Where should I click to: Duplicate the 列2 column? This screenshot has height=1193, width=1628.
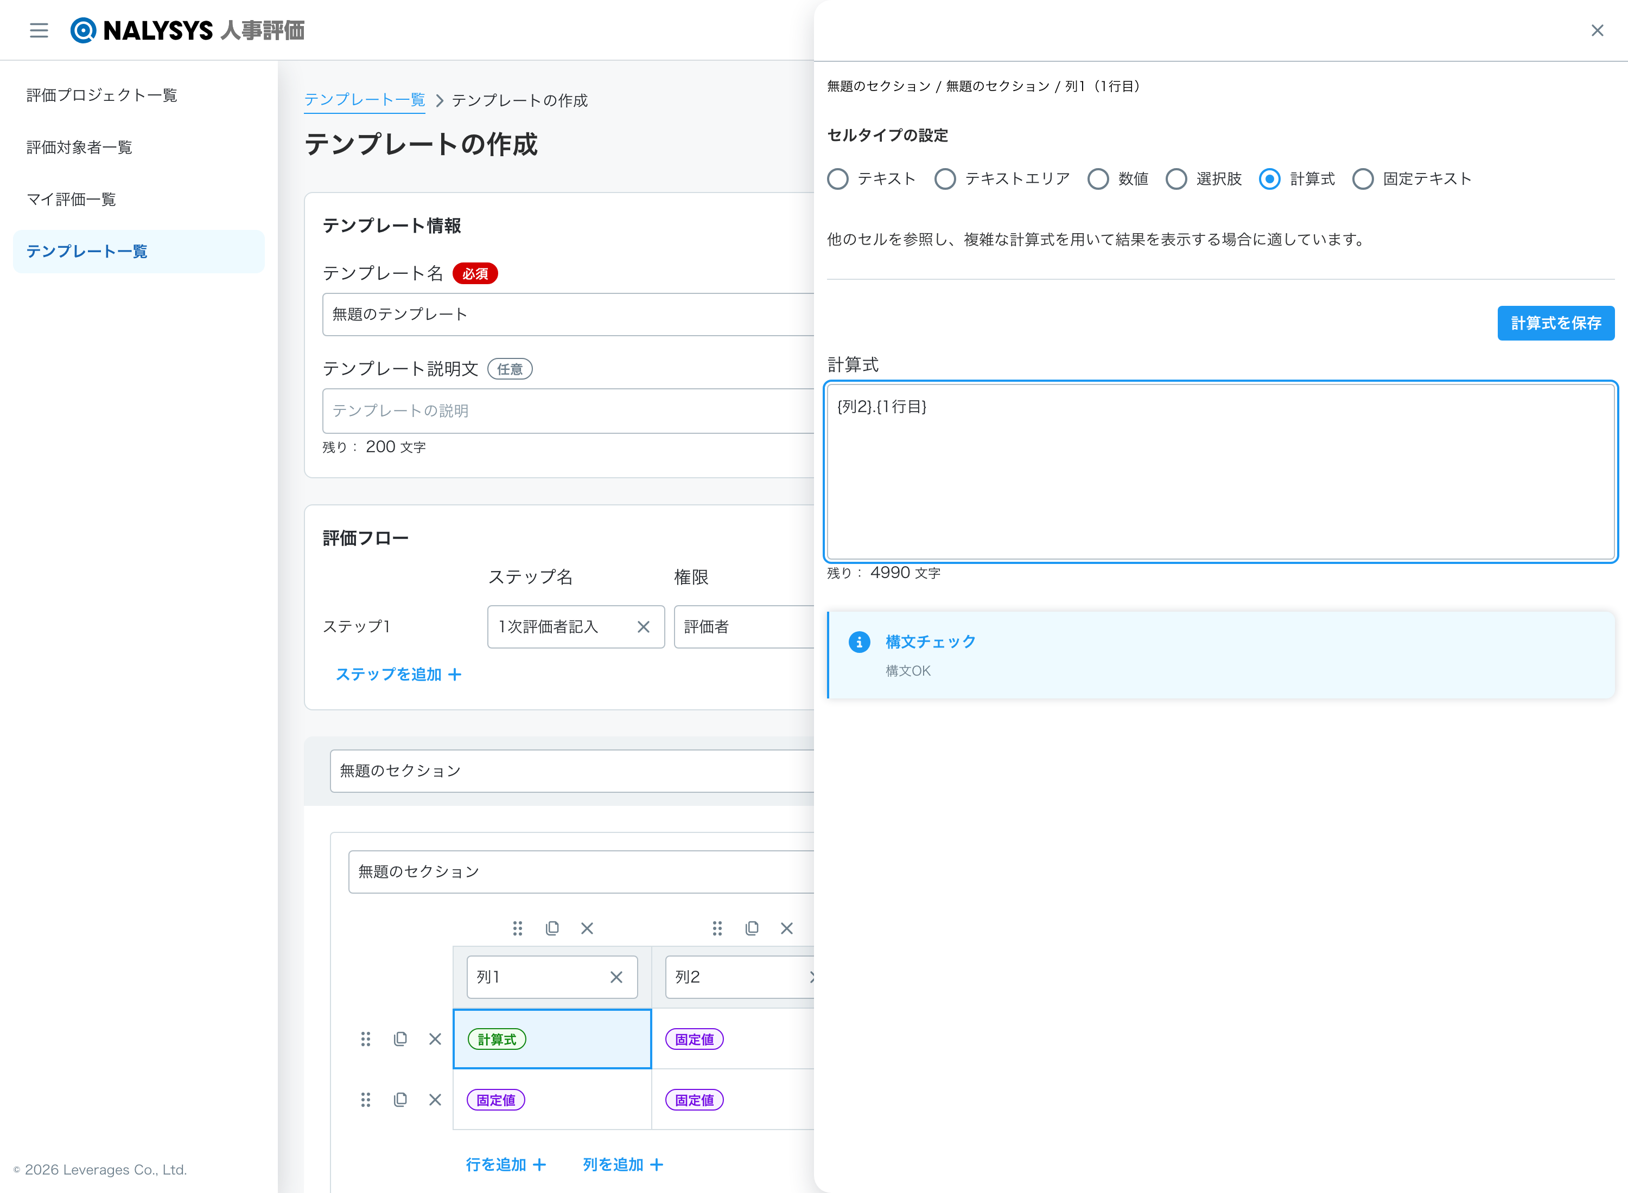point(752,928)
